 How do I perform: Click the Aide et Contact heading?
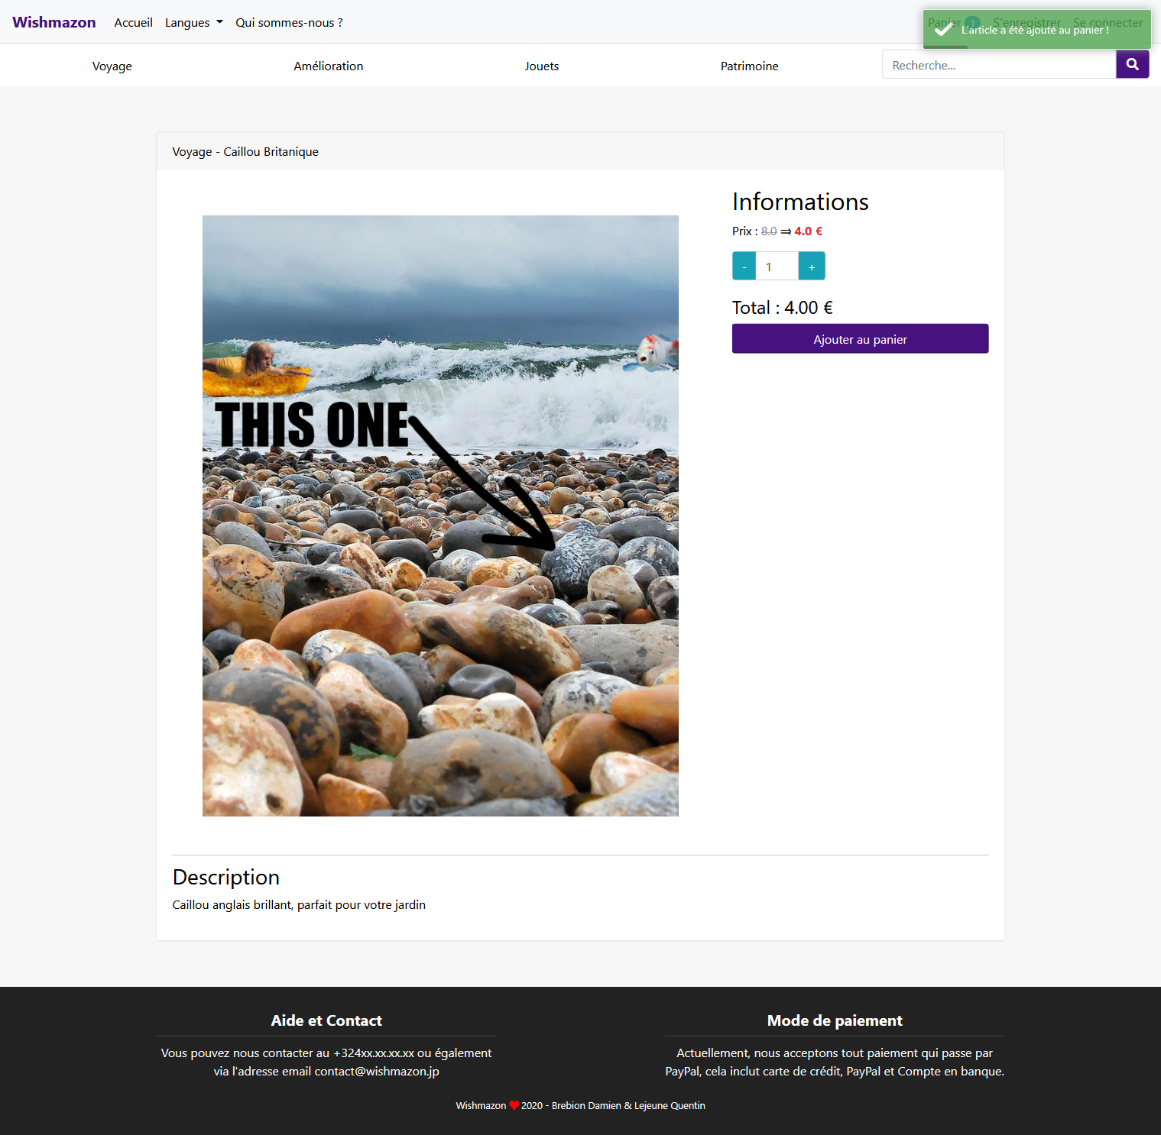(x=326, y=1020)
